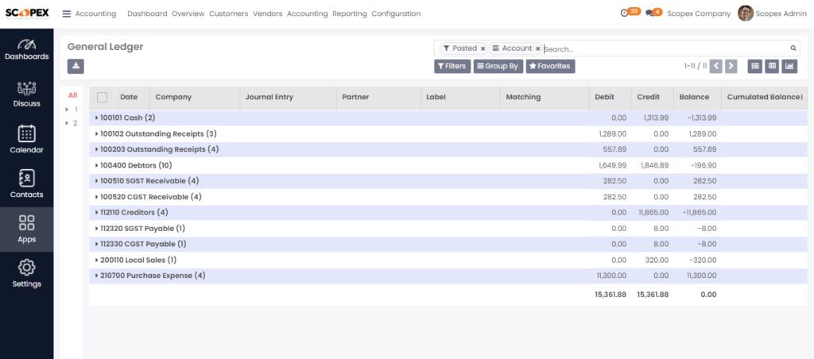Image resolution: width=814 pixels, height=359 pixels.
Task: Select All in the side panel
Action: tap(72, 95)
